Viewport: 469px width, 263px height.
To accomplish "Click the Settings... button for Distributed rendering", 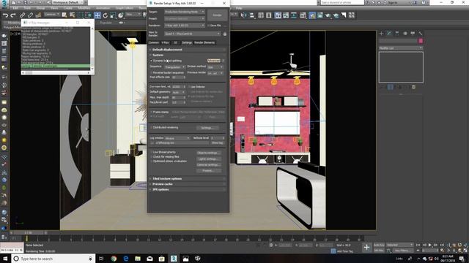I will (x=207, y=128).
